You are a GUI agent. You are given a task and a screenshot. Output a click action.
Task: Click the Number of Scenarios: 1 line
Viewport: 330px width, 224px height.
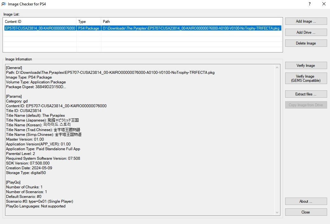click(26, 192)
